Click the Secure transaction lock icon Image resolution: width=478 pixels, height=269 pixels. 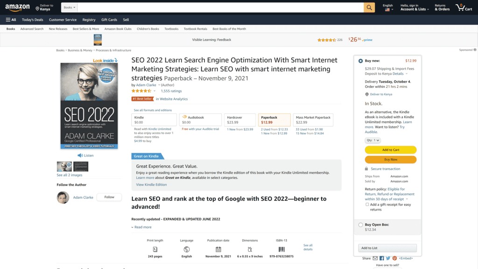366,169
